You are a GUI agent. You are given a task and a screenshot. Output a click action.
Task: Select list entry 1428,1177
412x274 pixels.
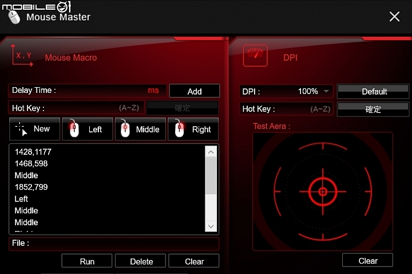(x=33, y=152)
